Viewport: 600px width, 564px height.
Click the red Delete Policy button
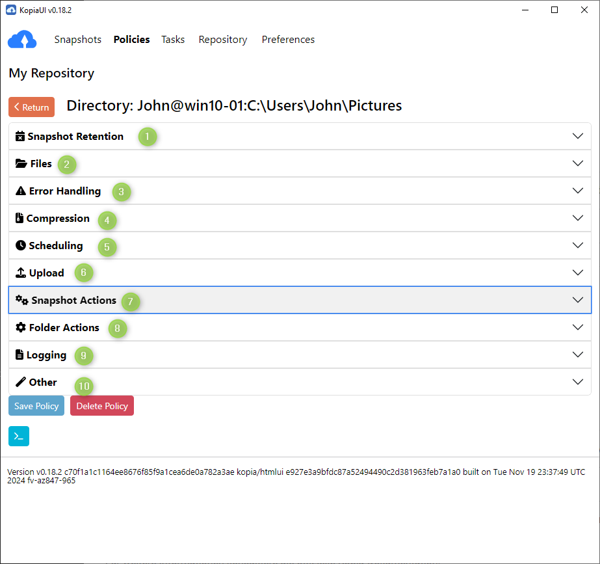102,406
